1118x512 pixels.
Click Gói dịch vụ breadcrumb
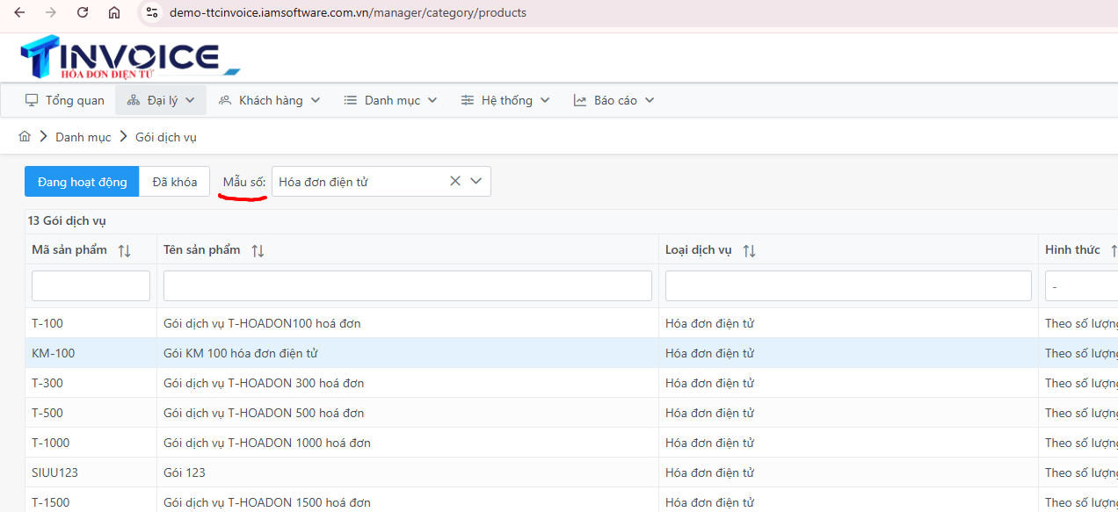(166, 137)
